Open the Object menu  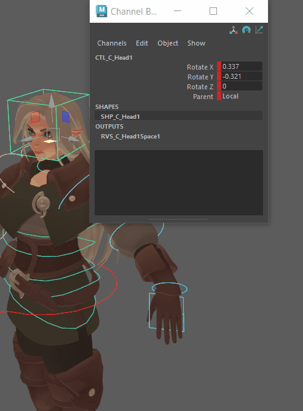168,43
